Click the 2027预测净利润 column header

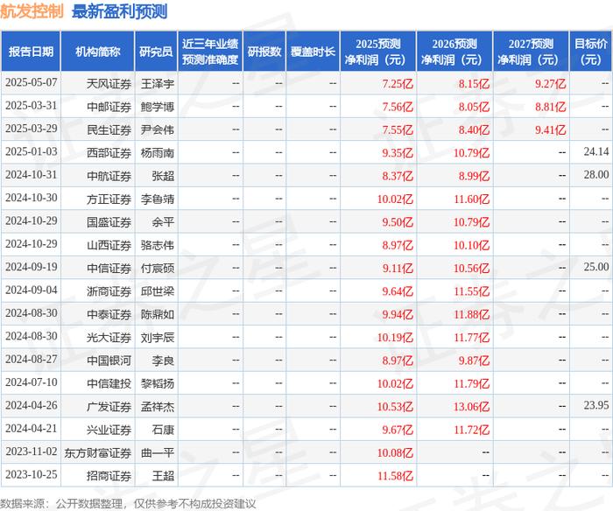coord(531,51)
